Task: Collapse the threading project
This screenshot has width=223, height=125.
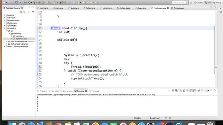Action: point(5,28)
